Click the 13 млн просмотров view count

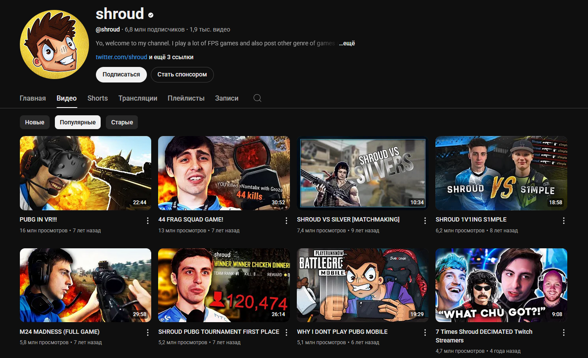(x=182, y=231)
